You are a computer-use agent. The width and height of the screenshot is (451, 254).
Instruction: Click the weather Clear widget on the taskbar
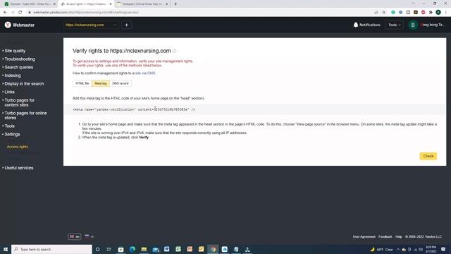(x=382, y=249)
